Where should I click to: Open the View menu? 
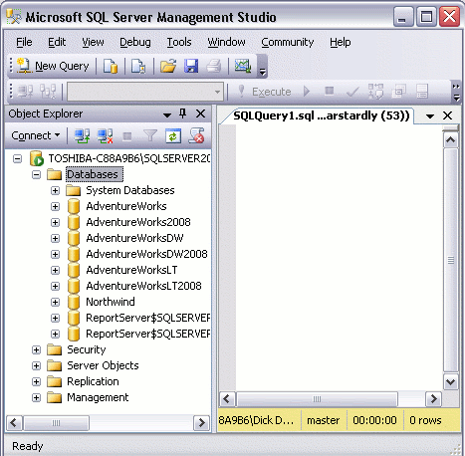[93, 42]
